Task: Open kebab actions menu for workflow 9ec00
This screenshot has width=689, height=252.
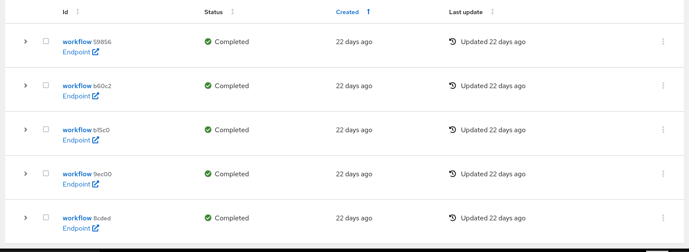Action: tap(663, 174)
